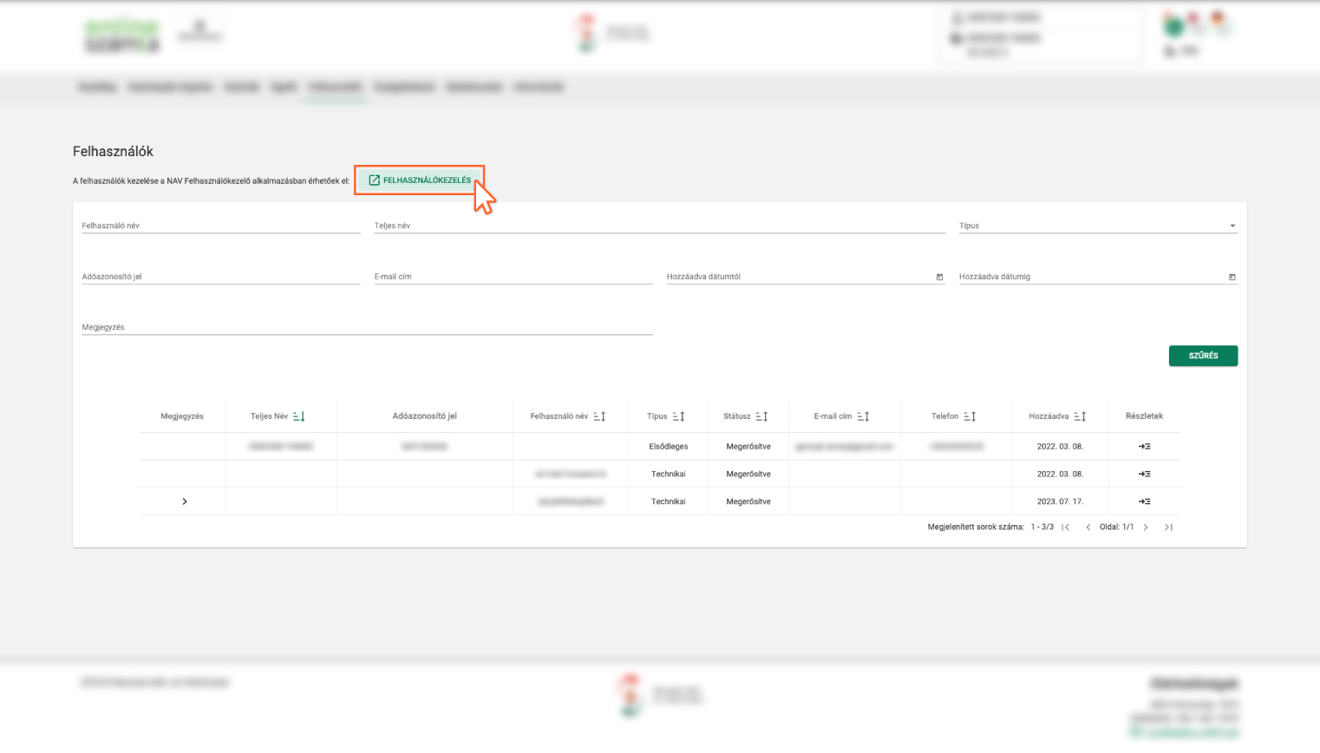Screen dimensions: 1320x753
Task: Open details for the 2023. 07. 17. row
Action: [x=1144, y=501]
